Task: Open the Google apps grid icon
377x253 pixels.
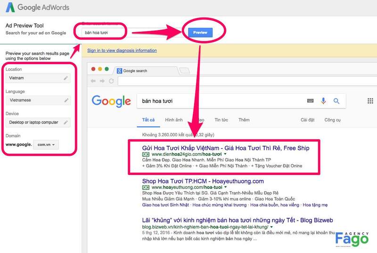Action: (370, 101)
